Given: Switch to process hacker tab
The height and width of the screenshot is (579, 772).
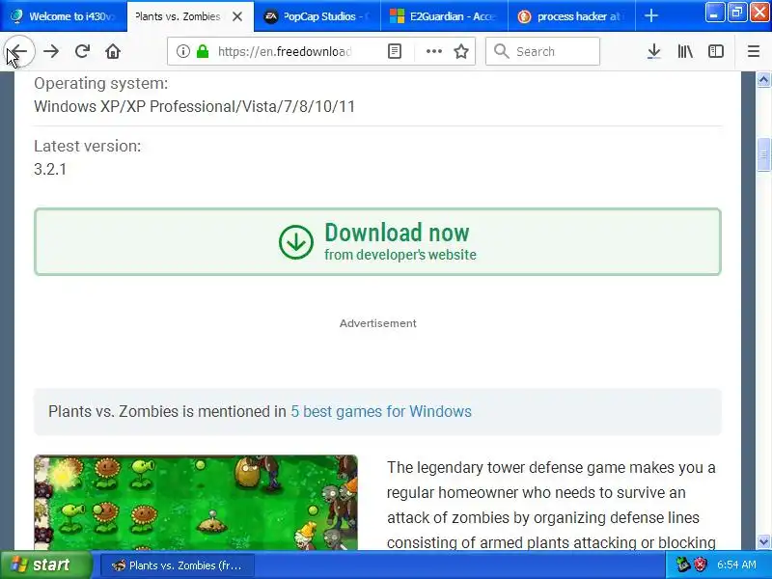Looking at the screenshot, I should (571, 16).
